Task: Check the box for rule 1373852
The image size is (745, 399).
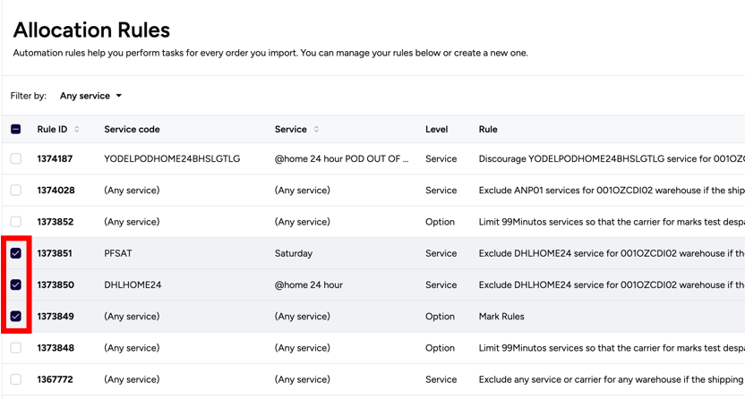Action: (16, 222)
